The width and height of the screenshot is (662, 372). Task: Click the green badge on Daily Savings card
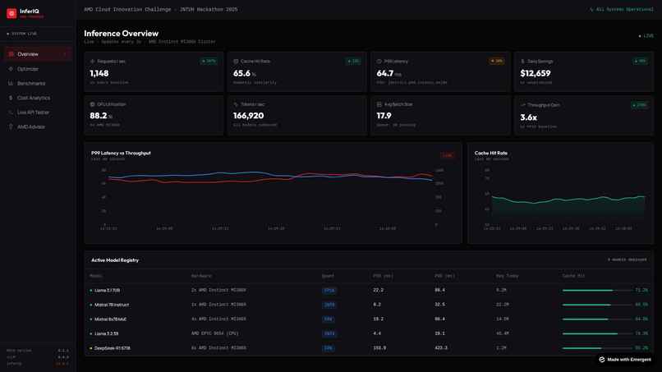click(x=640, y=62)
